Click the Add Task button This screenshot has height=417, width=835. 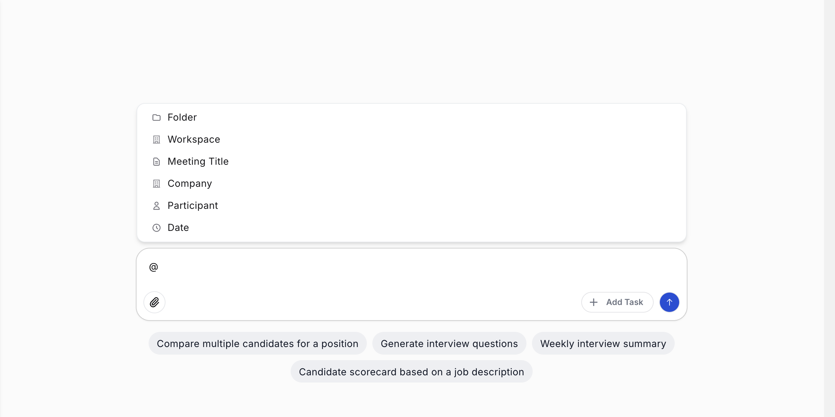click(x=617, y=302)
